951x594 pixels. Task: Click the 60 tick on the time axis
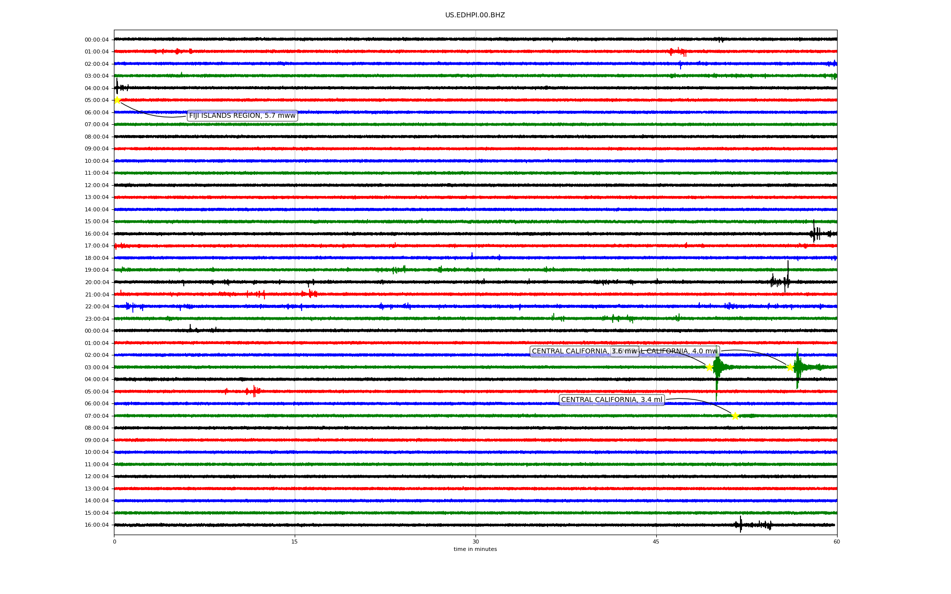click(837, 542)
